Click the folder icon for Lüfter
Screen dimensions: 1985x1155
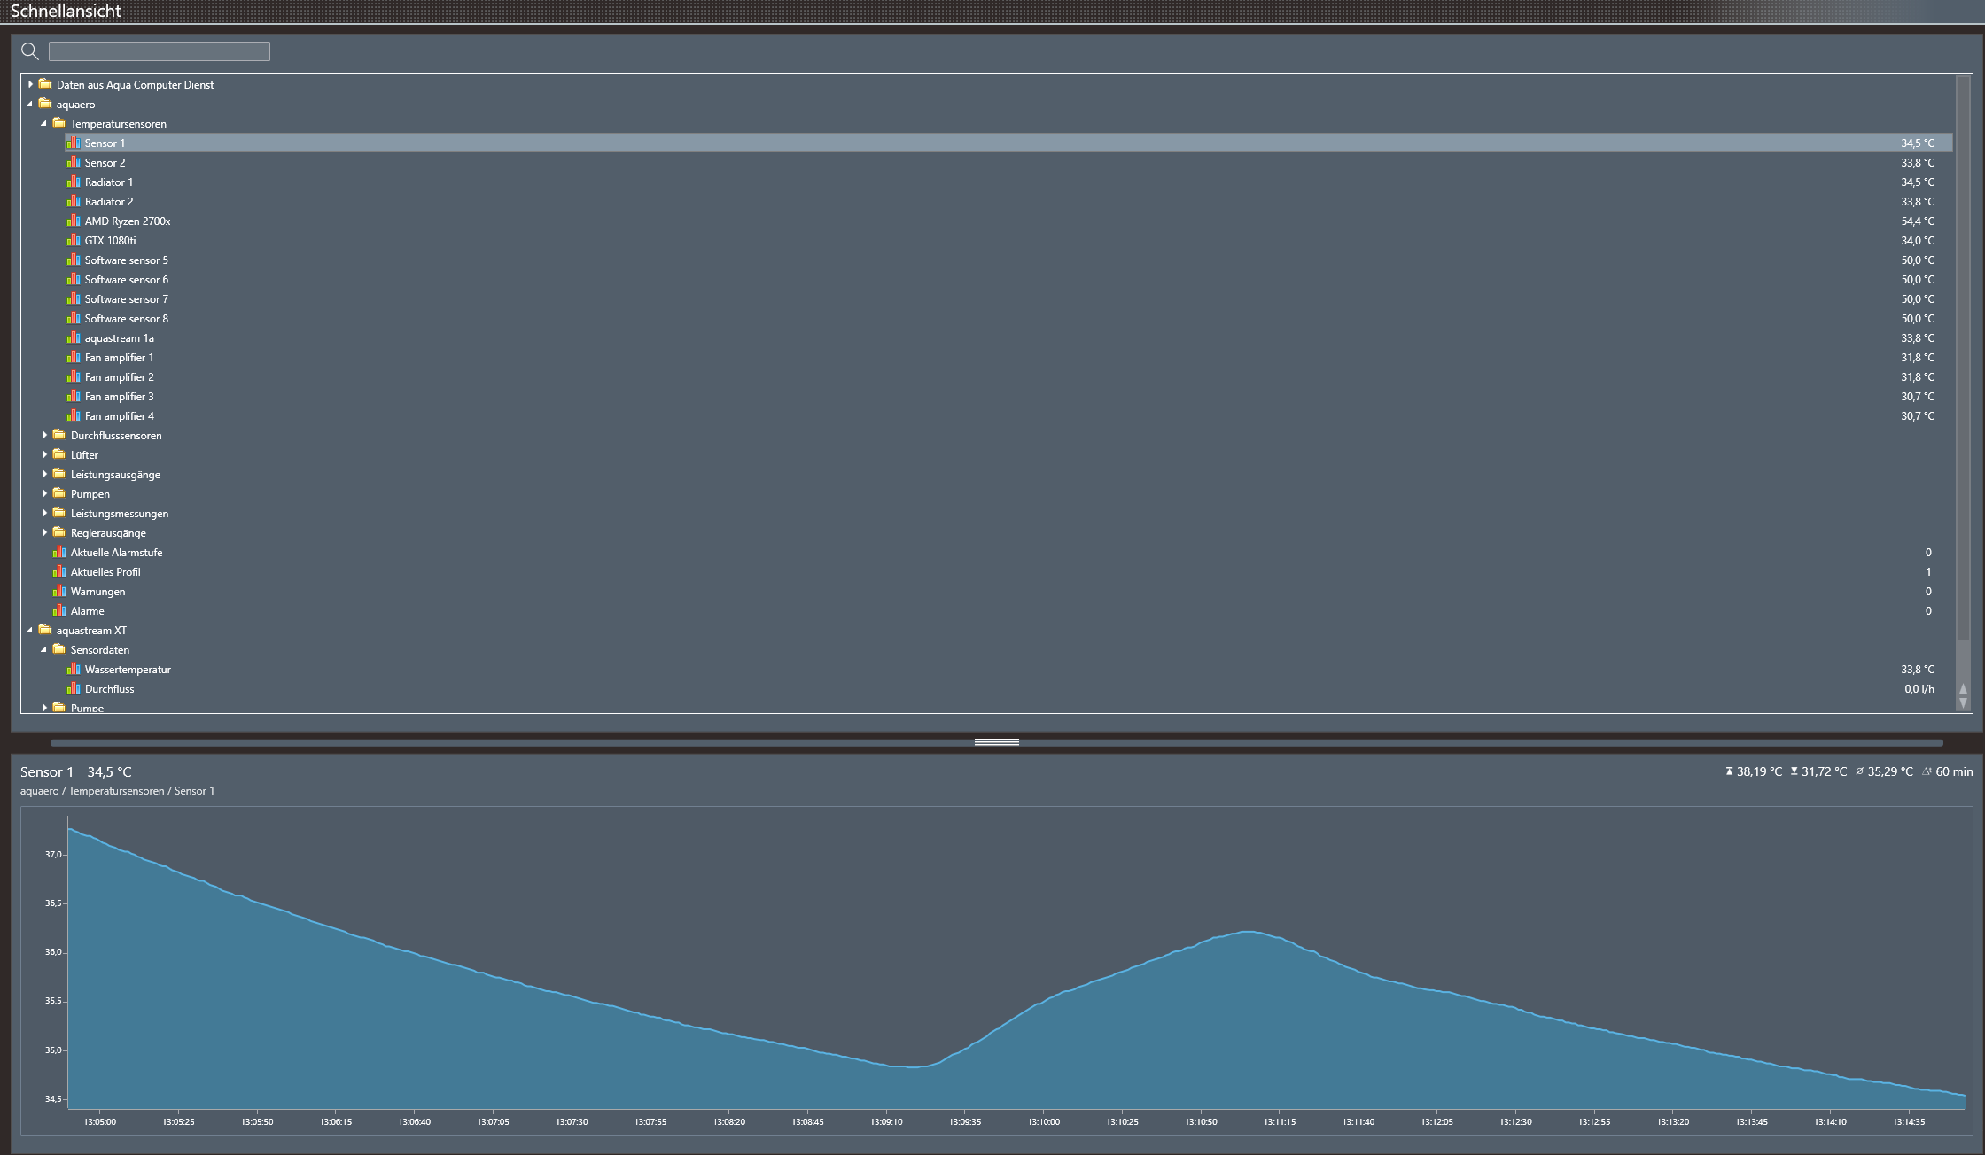click(59, 455)
